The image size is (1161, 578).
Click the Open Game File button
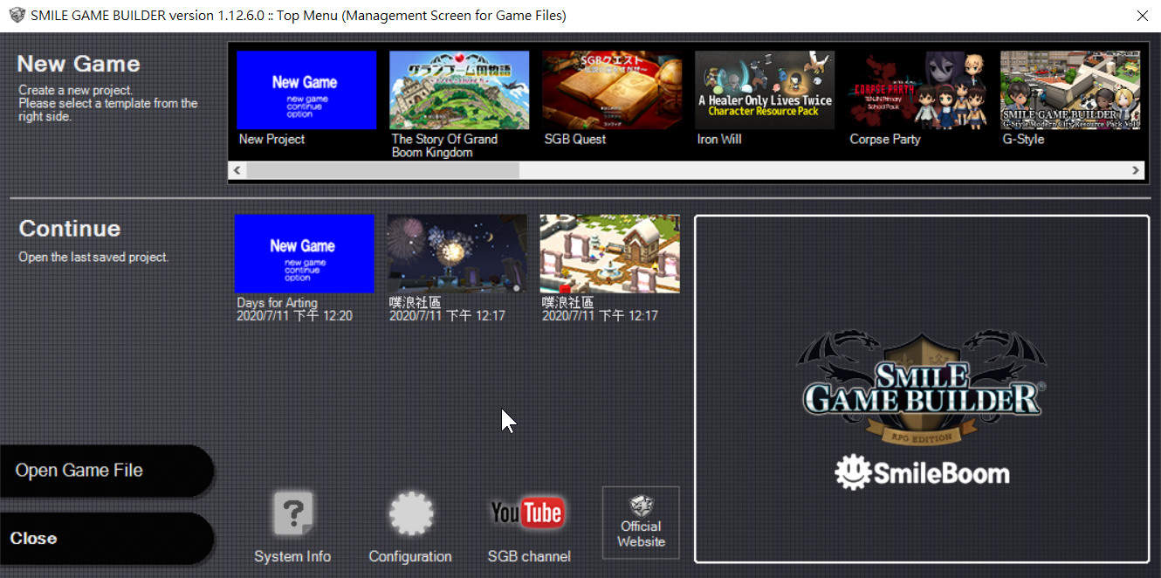pyautogui.click(x=106, y=471)
